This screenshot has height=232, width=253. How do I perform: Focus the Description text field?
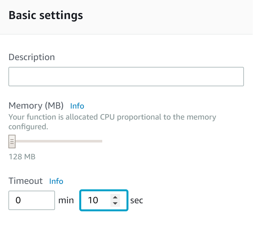coord(126,77)
